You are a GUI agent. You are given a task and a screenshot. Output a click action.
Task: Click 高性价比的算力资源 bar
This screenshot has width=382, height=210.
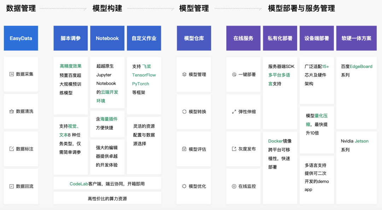(x=107, y=198)
